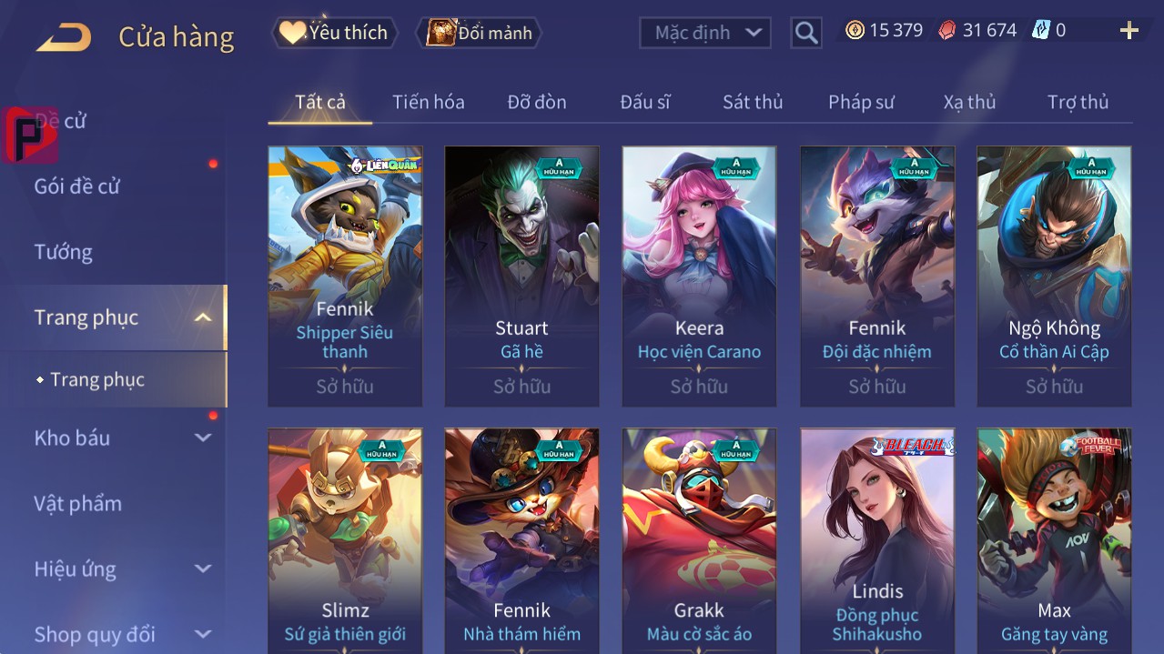Open the Mặc định sort dropdown
The image size is (1164, 654).
[705, 33]
